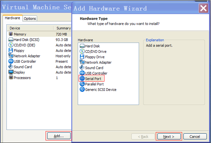Viewport: 211px width, 143px height.
Task: Switch to the Options tab
Action: click(30, 19)
